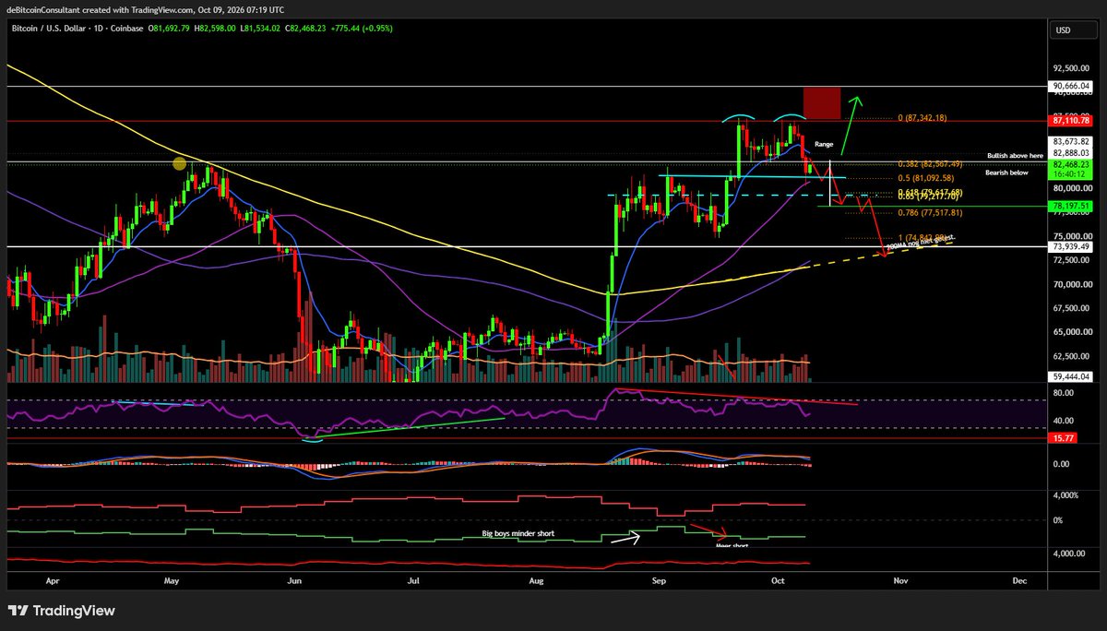Select the May label on time axis

pos(172,583)
